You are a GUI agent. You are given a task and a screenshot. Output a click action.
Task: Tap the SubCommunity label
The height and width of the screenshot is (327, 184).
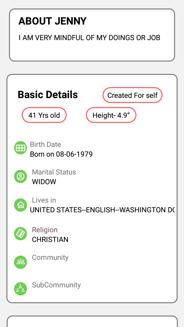pyautogui.click(x=56, y=285)
